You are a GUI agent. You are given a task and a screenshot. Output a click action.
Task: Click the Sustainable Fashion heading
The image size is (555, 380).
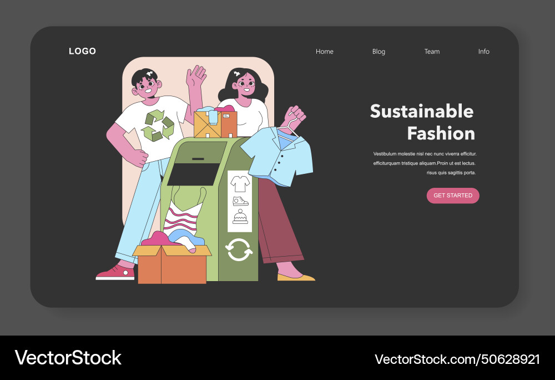(x=422, y=122)
